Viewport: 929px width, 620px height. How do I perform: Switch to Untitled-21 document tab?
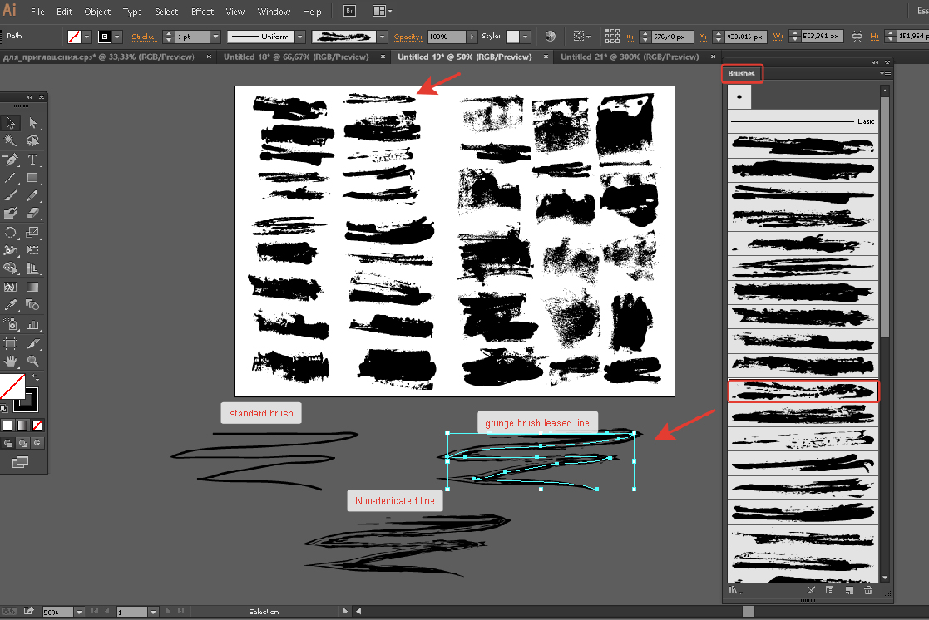(629, 57)
